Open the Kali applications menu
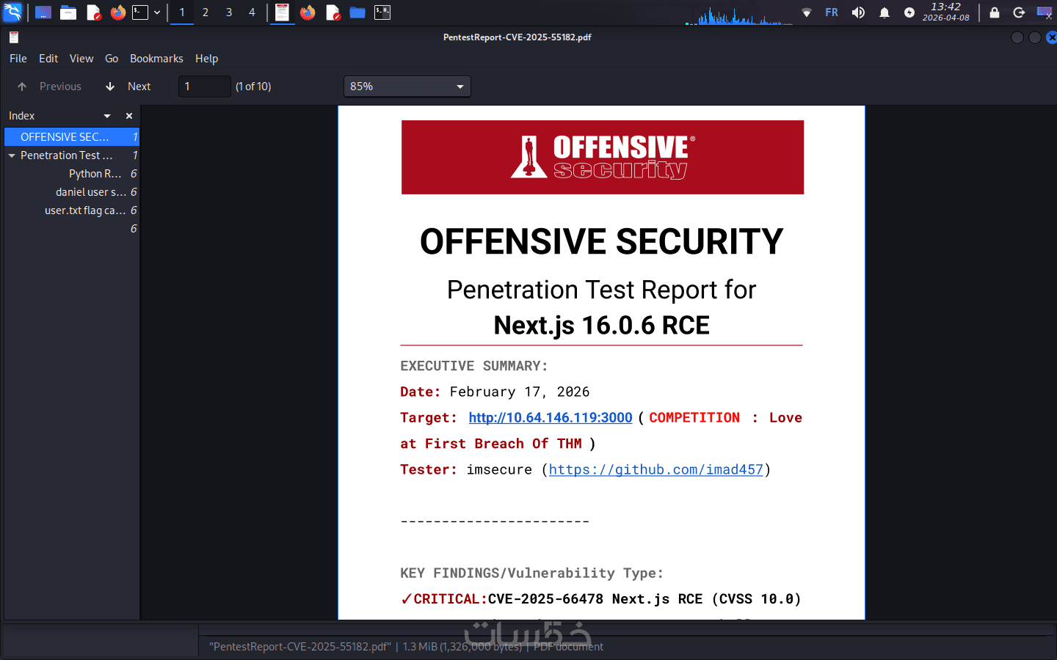This screenshot has height=660, width=1057. [13, 12]
